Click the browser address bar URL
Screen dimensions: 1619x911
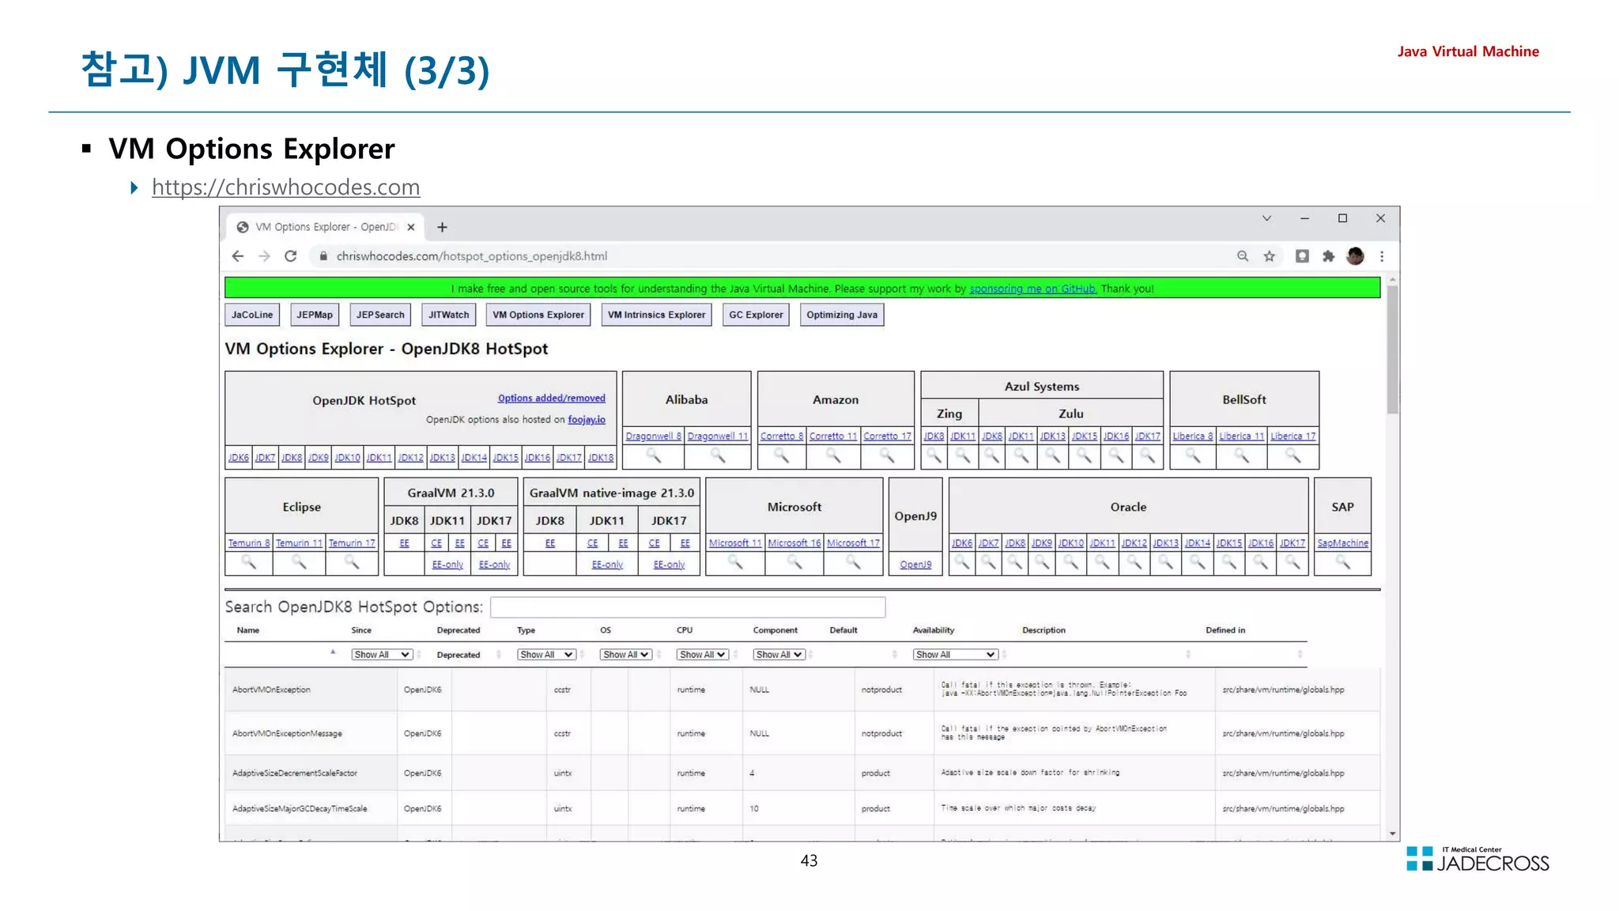[472, 256]
